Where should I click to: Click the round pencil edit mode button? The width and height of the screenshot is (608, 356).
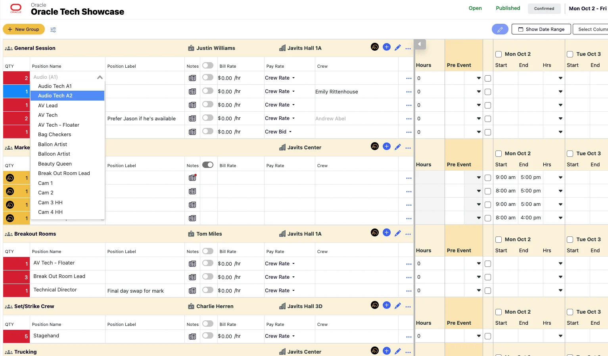point(500,29)
